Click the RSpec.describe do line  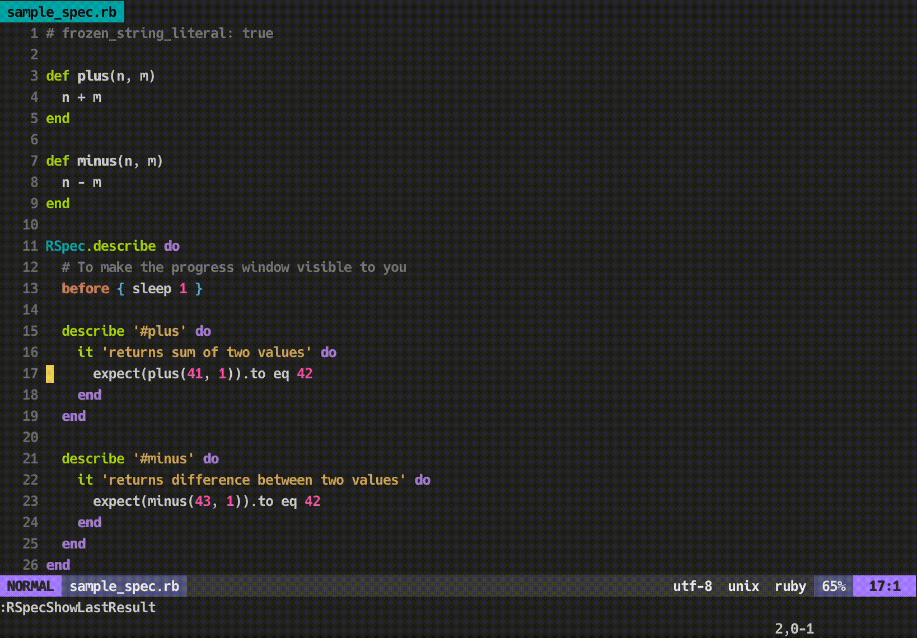[113, 246]
